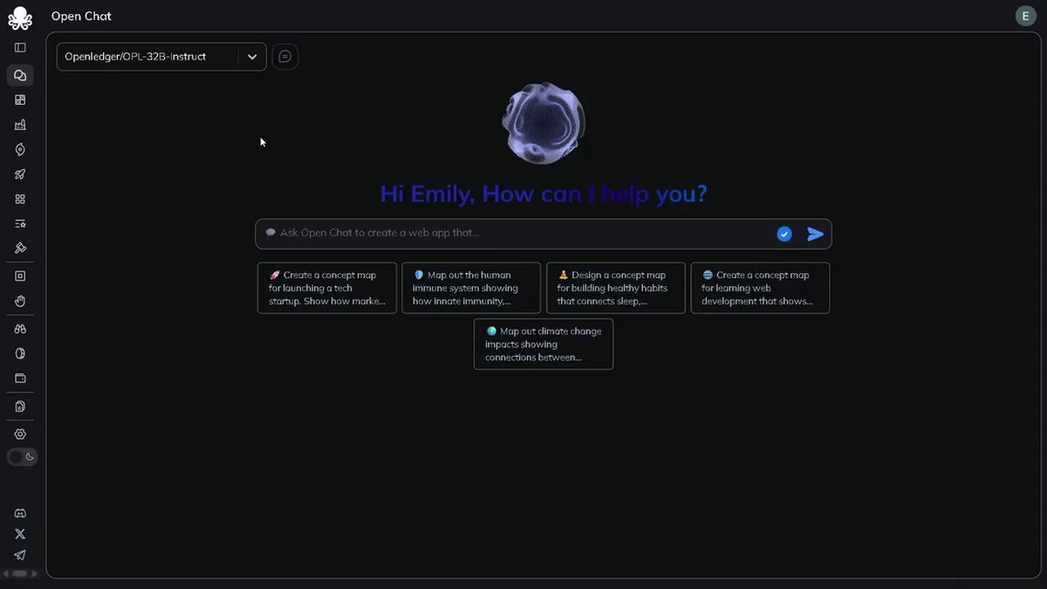Open the settings gear sidebar icon
The height and width of the screenshot is (589, 1047).
coord(20,434)
